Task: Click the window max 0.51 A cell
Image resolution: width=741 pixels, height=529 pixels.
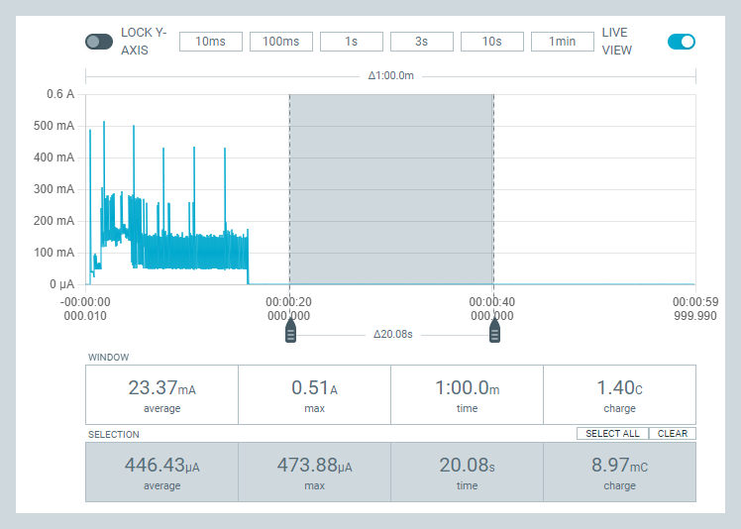Action: tap(315, 394)
